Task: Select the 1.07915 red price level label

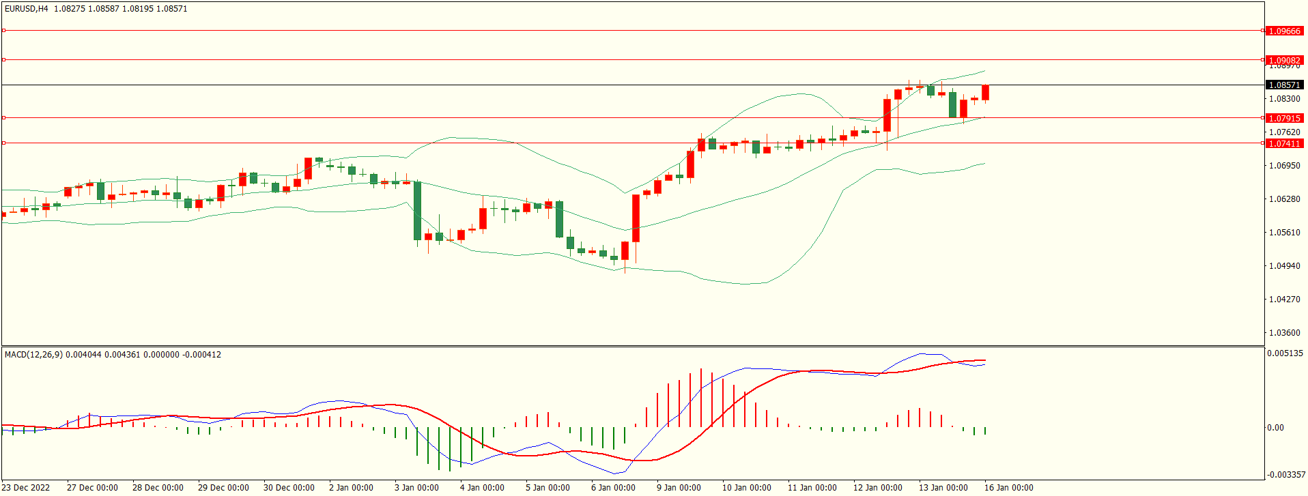Action: [1283, 118]
